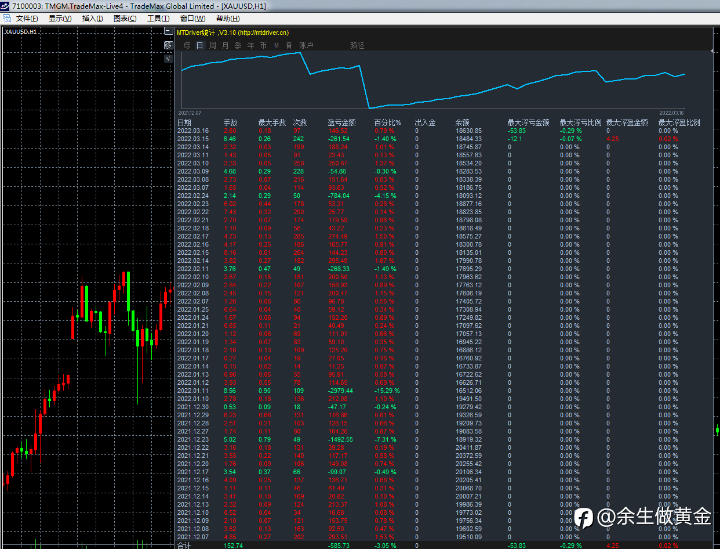Click the 18630.85 balance value
The image size is (720, 549).
click(468, 131)
